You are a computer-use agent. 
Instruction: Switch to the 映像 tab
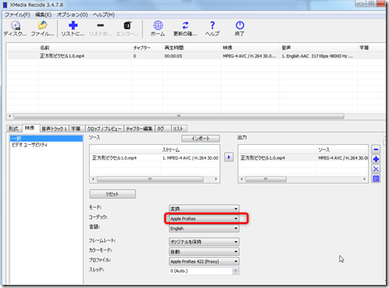[x=30, y=128]
